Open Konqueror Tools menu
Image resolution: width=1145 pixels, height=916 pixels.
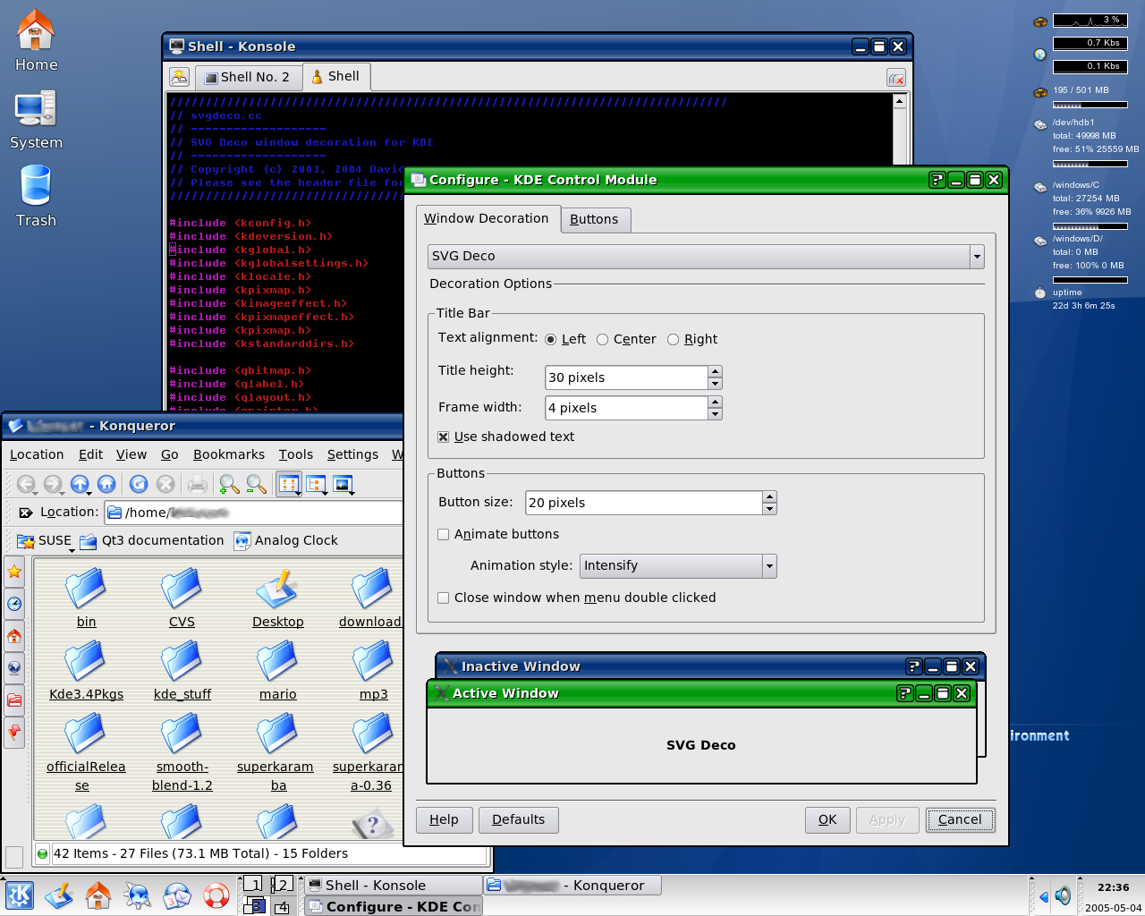tap(295, 455)
